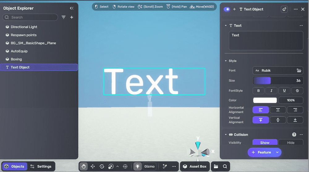The image size is (309, 172).
Task: Open the folder icon beside Asset Box
Action: pyautogui.click(x=216, y=166)
